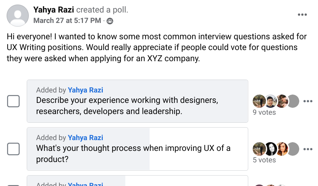Screen dimensions: 318x186
Task: Check the 'What's your thought process' option
Action: point(14,149)
